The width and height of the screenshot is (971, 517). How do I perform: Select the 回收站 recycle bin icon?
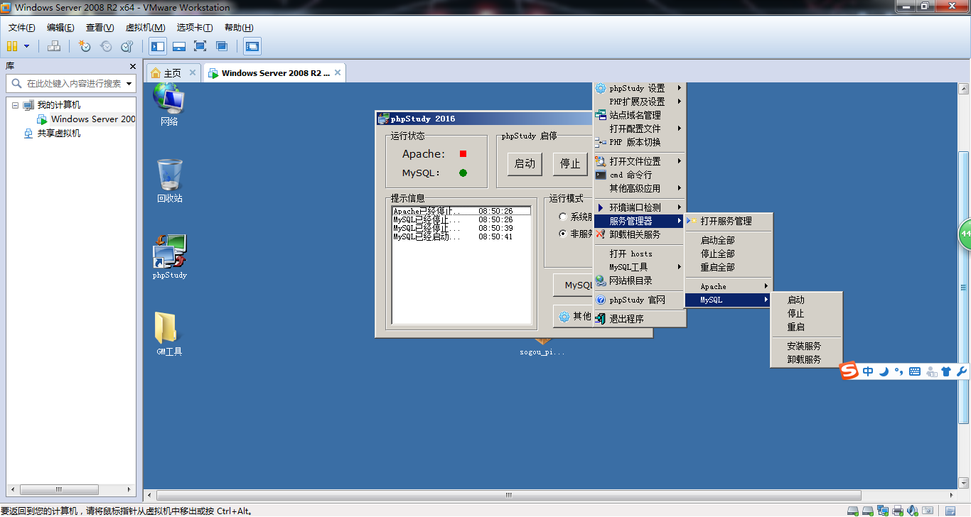pyautogui.click(x=169, y=181)
